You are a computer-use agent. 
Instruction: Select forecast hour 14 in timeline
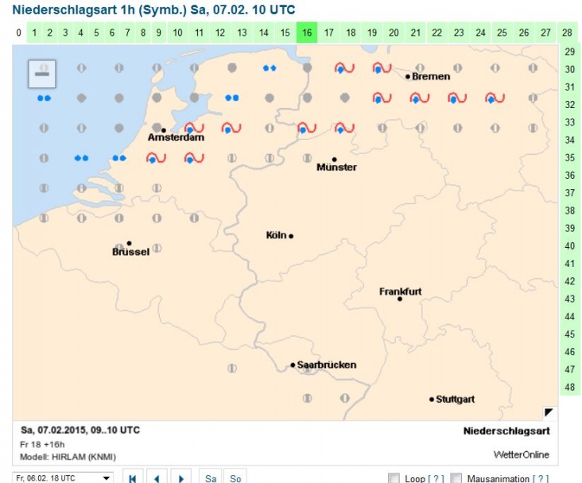coord(263,33)
